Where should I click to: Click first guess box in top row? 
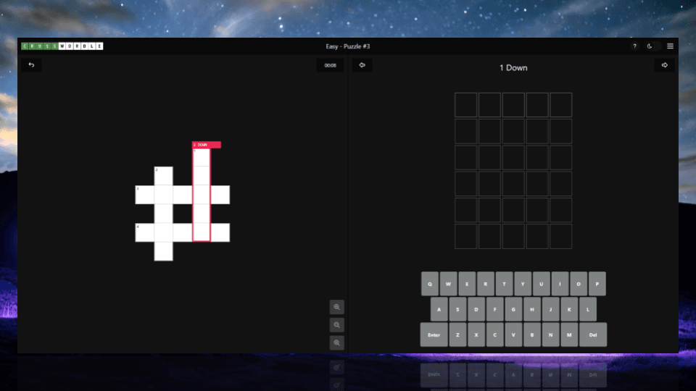click(x=465, y=105)
